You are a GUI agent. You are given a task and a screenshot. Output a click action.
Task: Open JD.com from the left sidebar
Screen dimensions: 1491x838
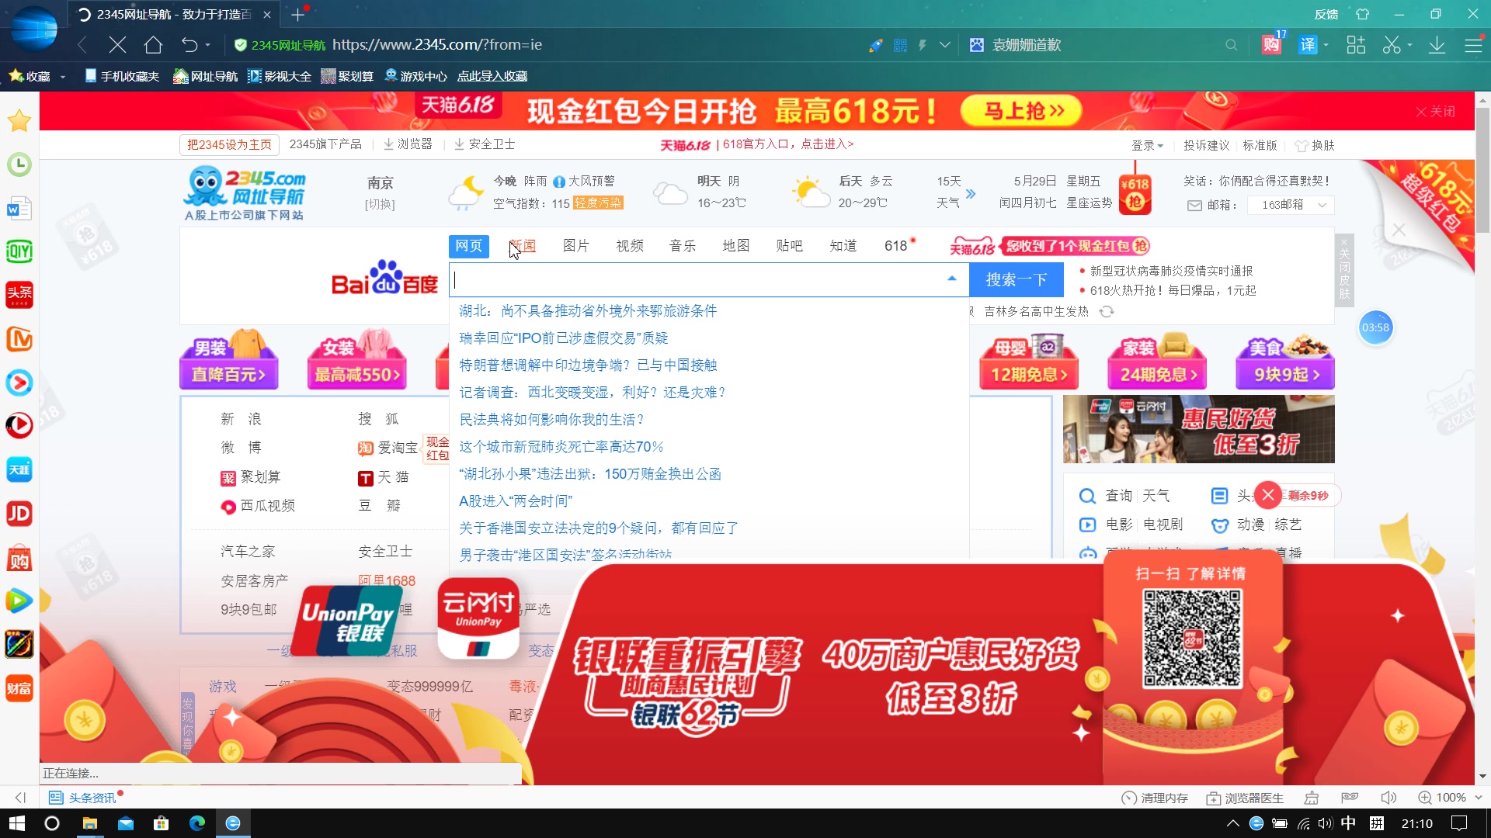tap(19, 514)
